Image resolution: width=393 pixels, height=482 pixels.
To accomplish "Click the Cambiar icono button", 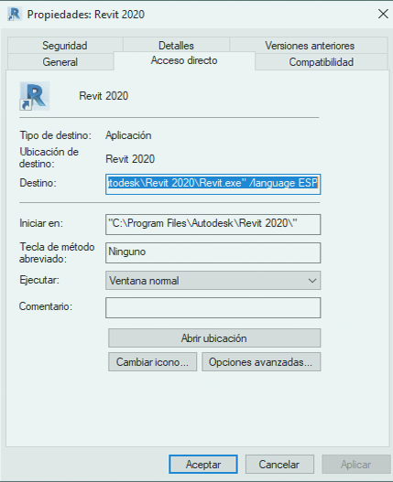I will pos(152,362).
